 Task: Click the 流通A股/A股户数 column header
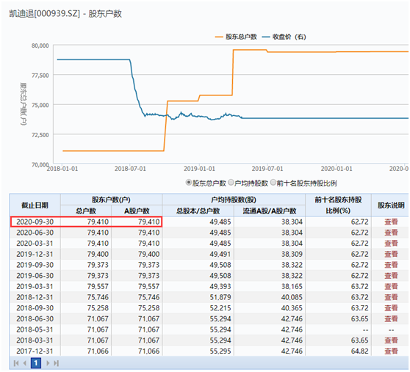[270, 211]
